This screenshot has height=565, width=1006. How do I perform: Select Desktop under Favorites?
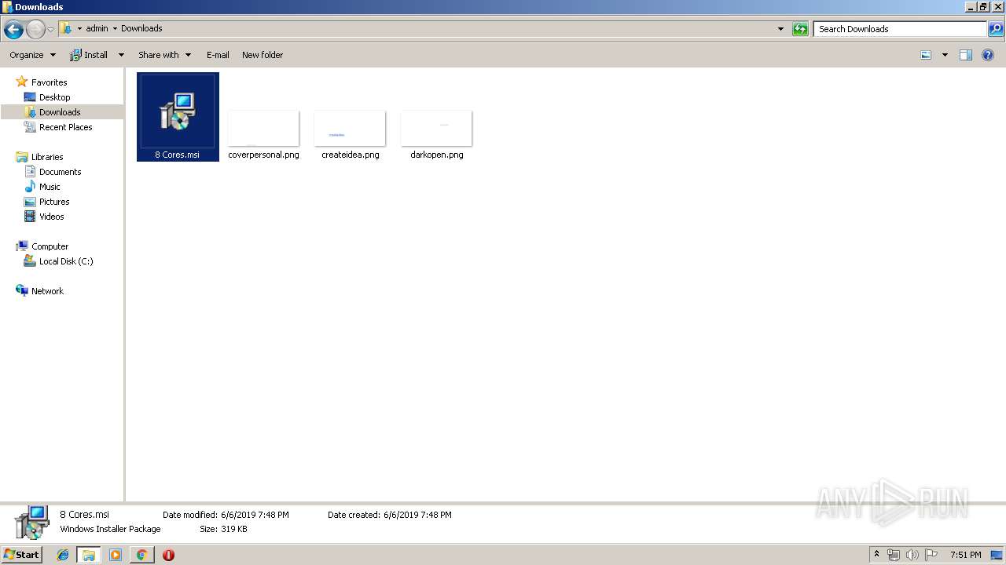54,97
